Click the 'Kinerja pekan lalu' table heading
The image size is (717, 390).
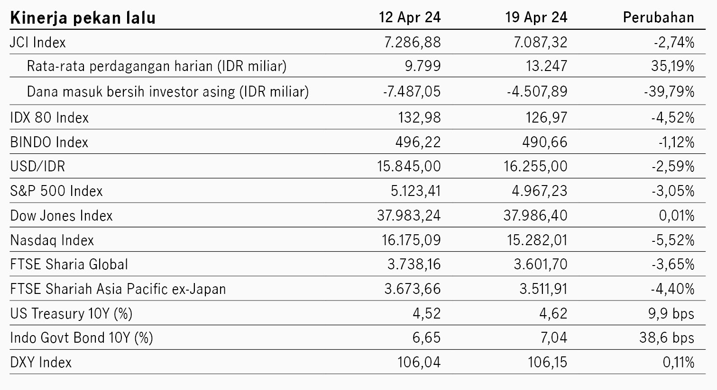coord(83,18)
